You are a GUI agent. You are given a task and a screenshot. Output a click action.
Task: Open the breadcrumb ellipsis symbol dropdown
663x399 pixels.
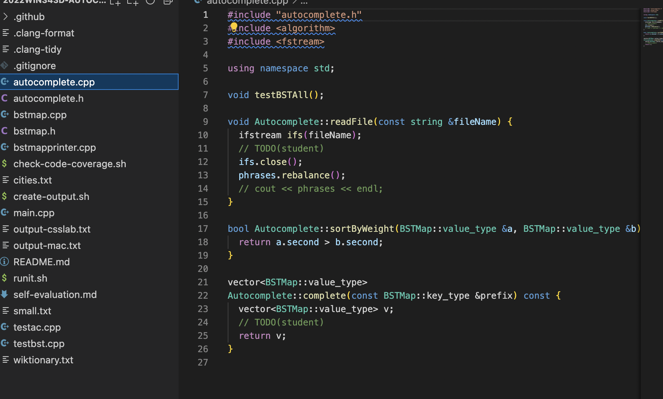[x=304, y=2]
